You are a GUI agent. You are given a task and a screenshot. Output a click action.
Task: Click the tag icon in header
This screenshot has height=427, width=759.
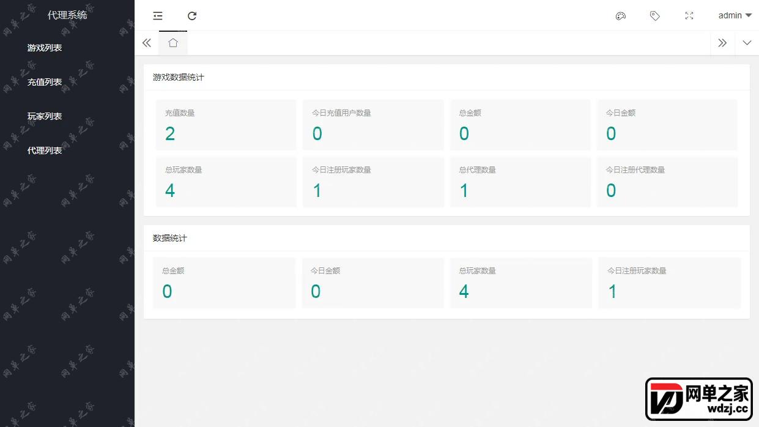655,16
